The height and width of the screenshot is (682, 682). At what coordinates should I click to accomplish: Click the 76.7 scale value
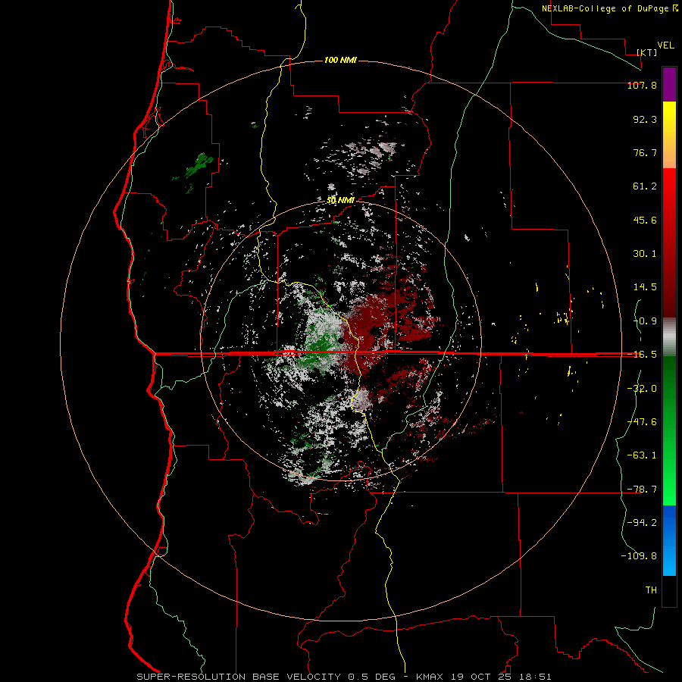[645, 152]
